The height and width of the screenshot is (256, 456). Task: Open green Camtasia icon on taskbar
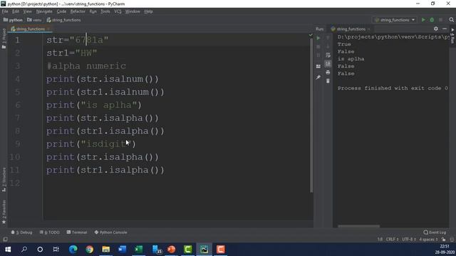point(188,250)
